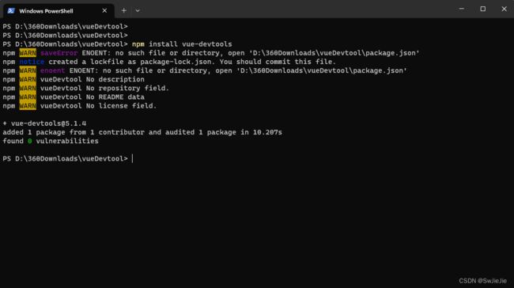514x288 pixels.
Task: Close the Windows PowerShell tab
Action: [x=104, y=11]
